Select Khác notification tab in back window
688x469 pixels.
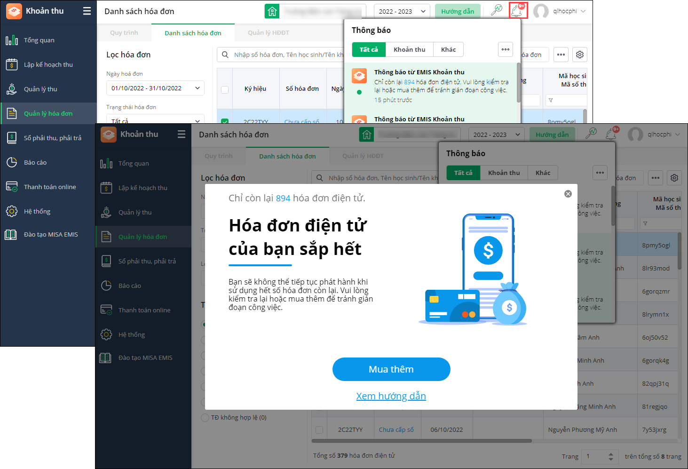point(448,49)
